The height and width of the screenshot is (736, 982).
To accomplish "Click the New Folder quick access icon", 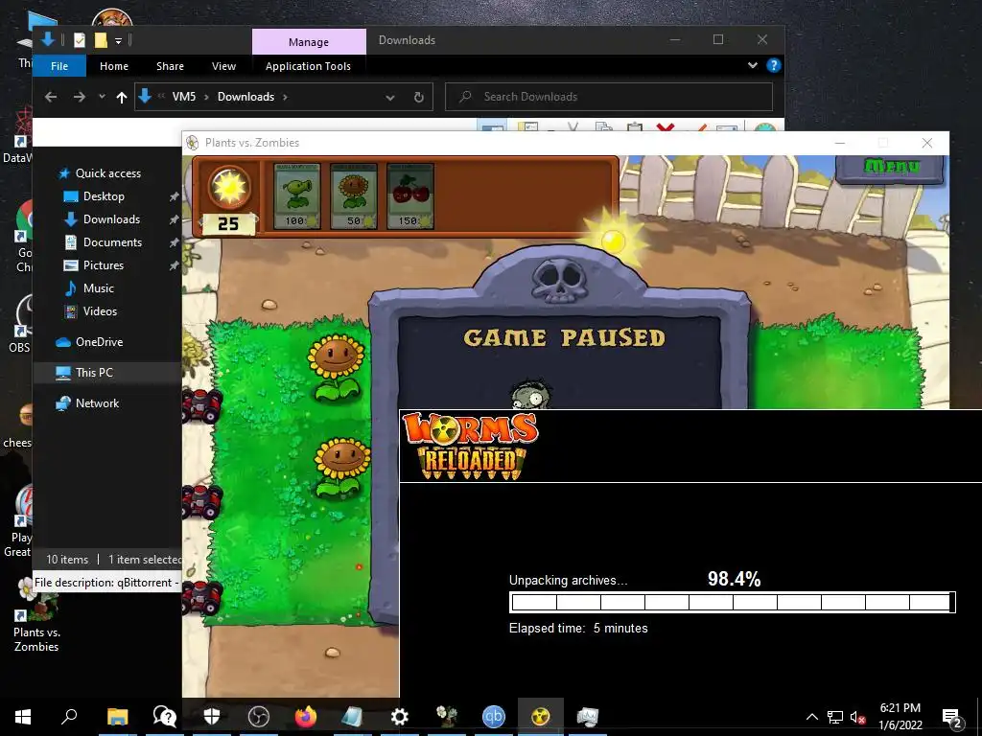I will pyautogui.click(x=100, y=40).
